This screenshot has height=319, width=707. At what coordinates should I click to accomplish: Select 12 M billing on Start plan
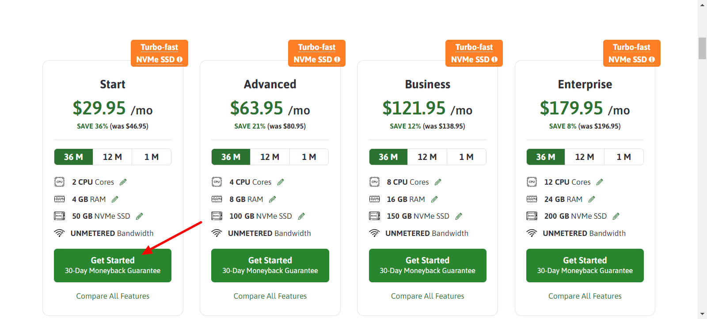pyautogui.click(x=112, y=157)
